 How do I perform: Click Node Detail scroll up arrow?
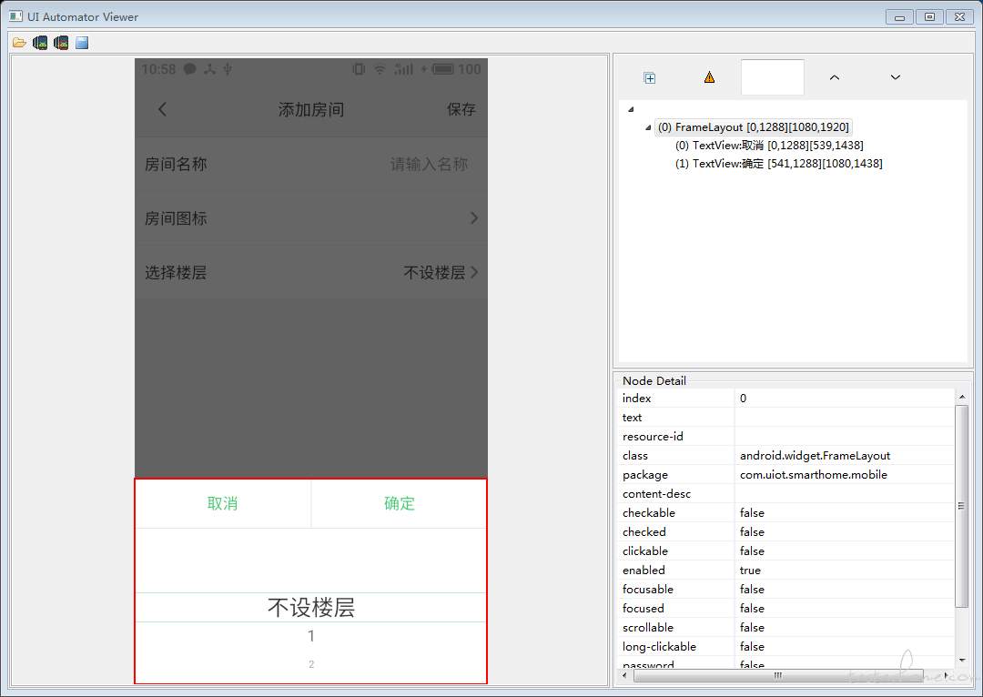[x=962, y=398]
